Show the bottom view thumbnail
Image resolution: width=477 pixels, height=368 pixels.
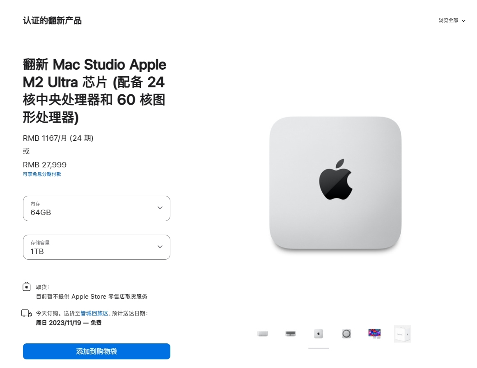346,334
